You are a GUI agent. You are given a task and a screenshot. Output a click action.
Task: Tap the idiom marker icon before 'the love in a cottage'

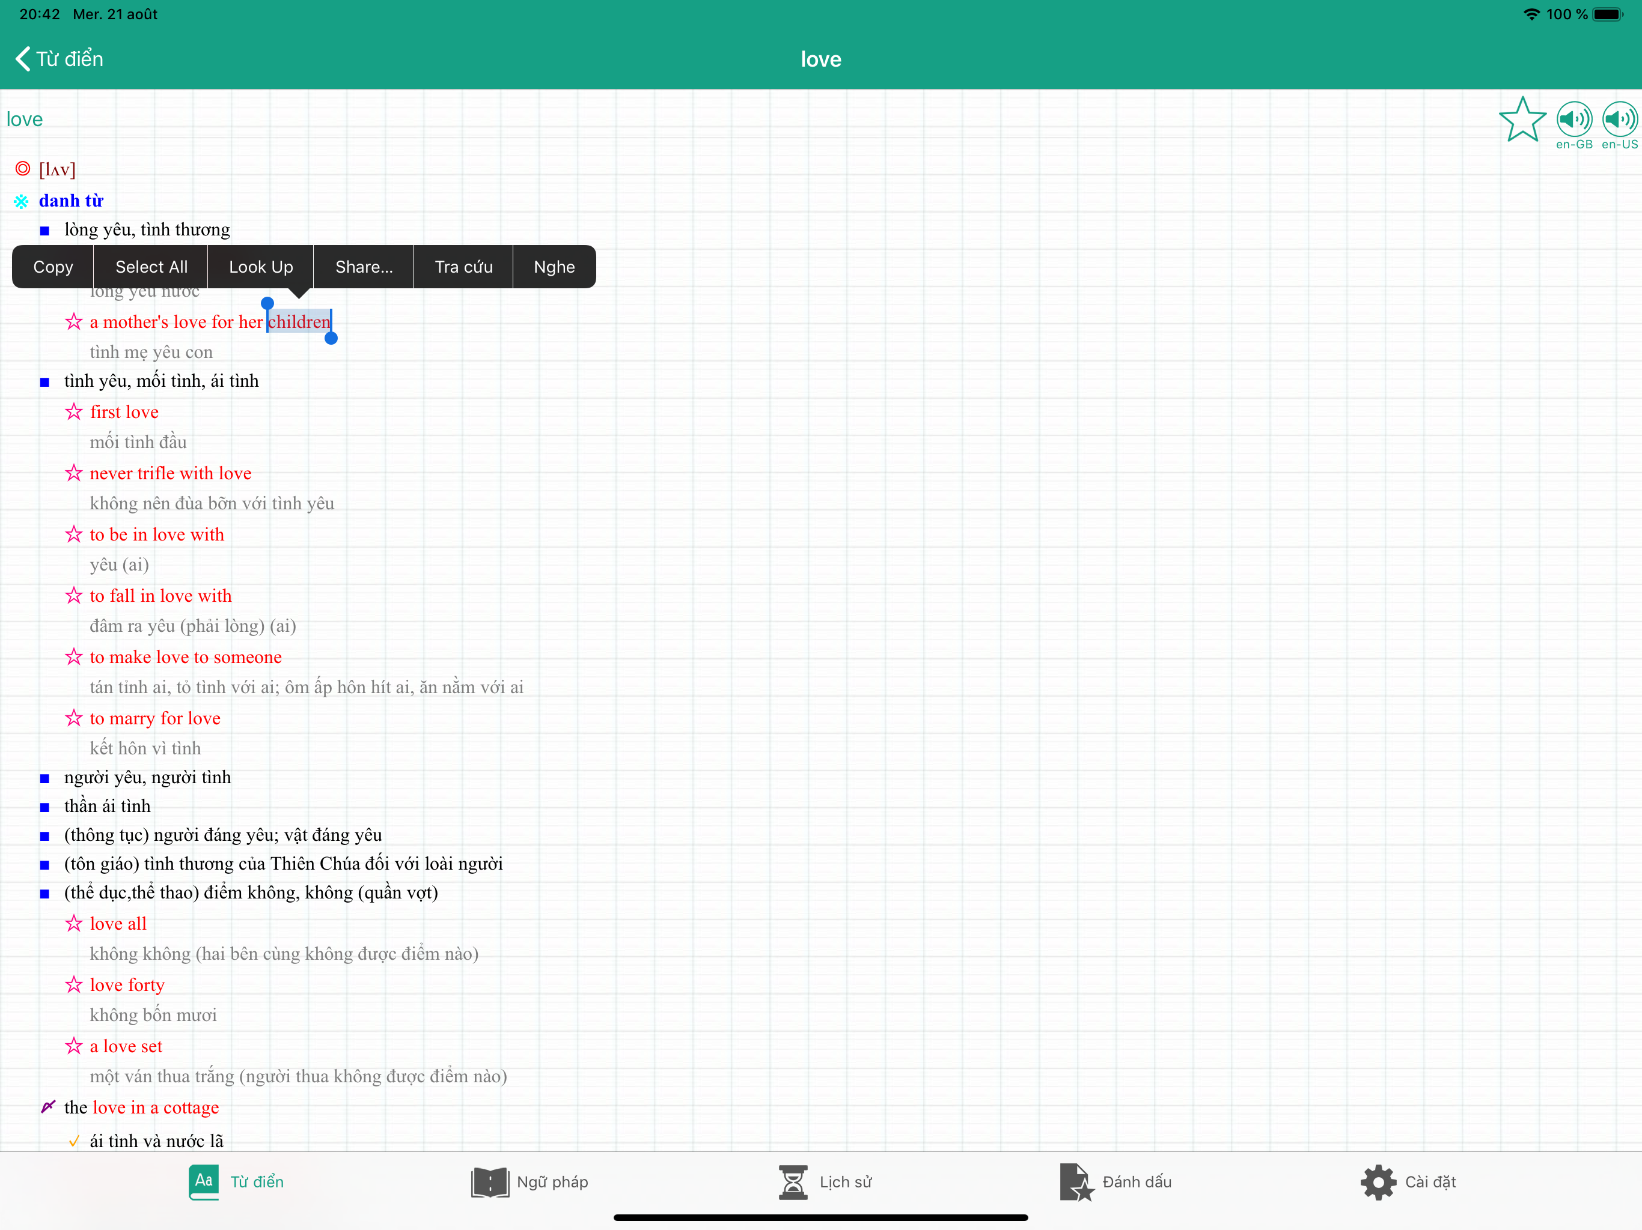pyautogui.click(x=48, y=1107)
